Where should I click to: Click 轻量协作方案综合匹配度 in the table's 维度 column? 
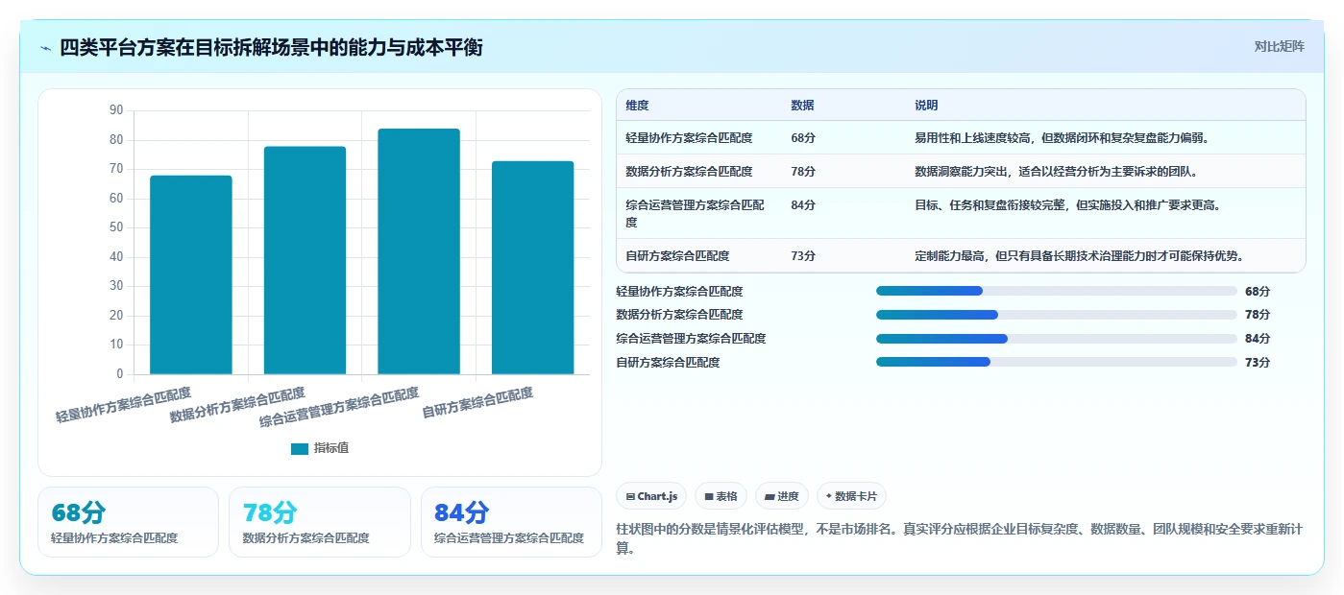coord(689,138)
